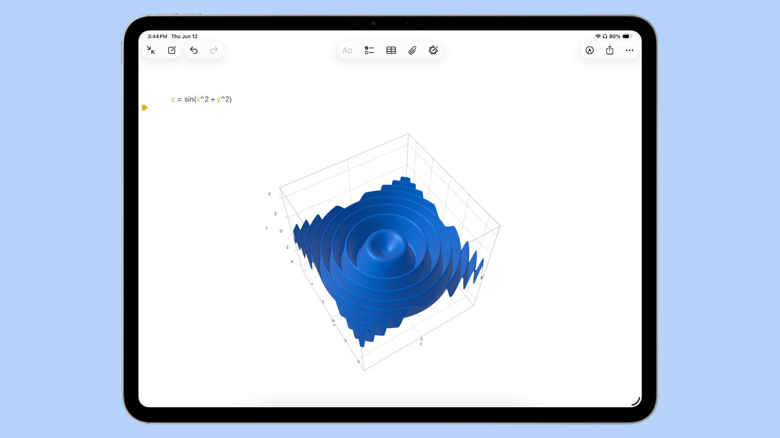Tap the grayed-out redo arrow
This screenshot has width=780, height=438.
(x=214, y=50)
